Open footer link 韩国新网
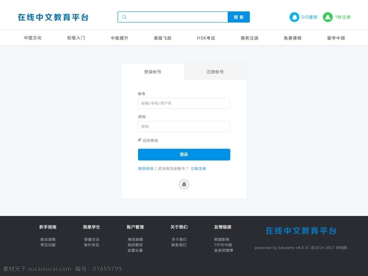 (222, 240)
